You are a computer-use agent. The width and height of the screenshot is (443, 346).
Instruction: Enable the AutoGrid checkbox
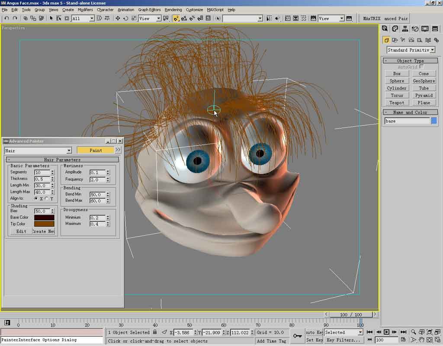click(421, 67)
